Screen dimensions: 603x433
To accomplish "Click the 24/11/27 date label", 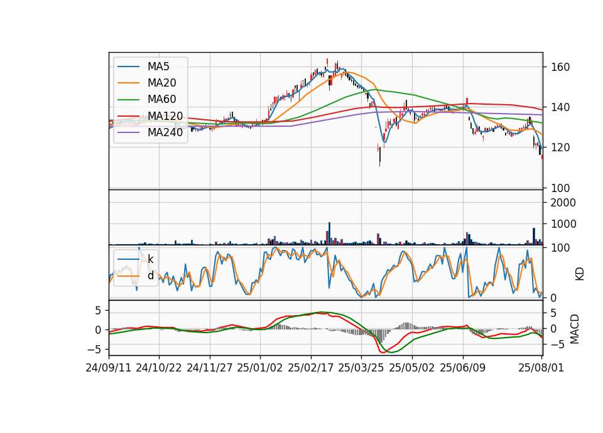I will click(210, 368).
